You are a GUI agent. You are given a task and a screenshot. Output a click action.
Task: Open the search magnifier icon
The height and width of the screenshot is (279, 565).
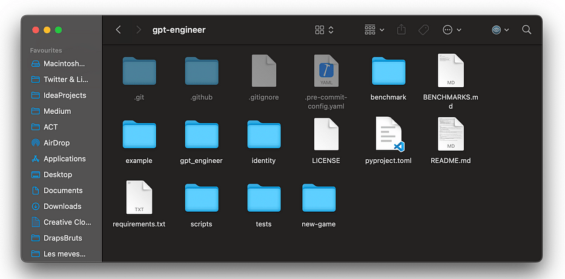526,30
